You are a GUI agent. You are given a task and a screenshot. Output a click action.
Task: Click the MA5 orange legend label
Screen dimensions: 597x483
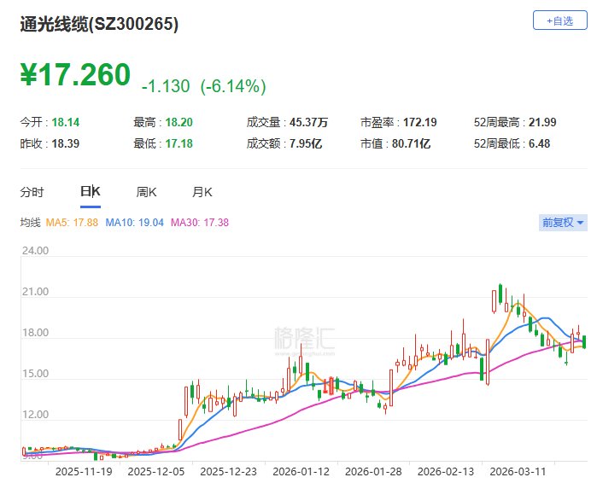click(x=72, y=223)
